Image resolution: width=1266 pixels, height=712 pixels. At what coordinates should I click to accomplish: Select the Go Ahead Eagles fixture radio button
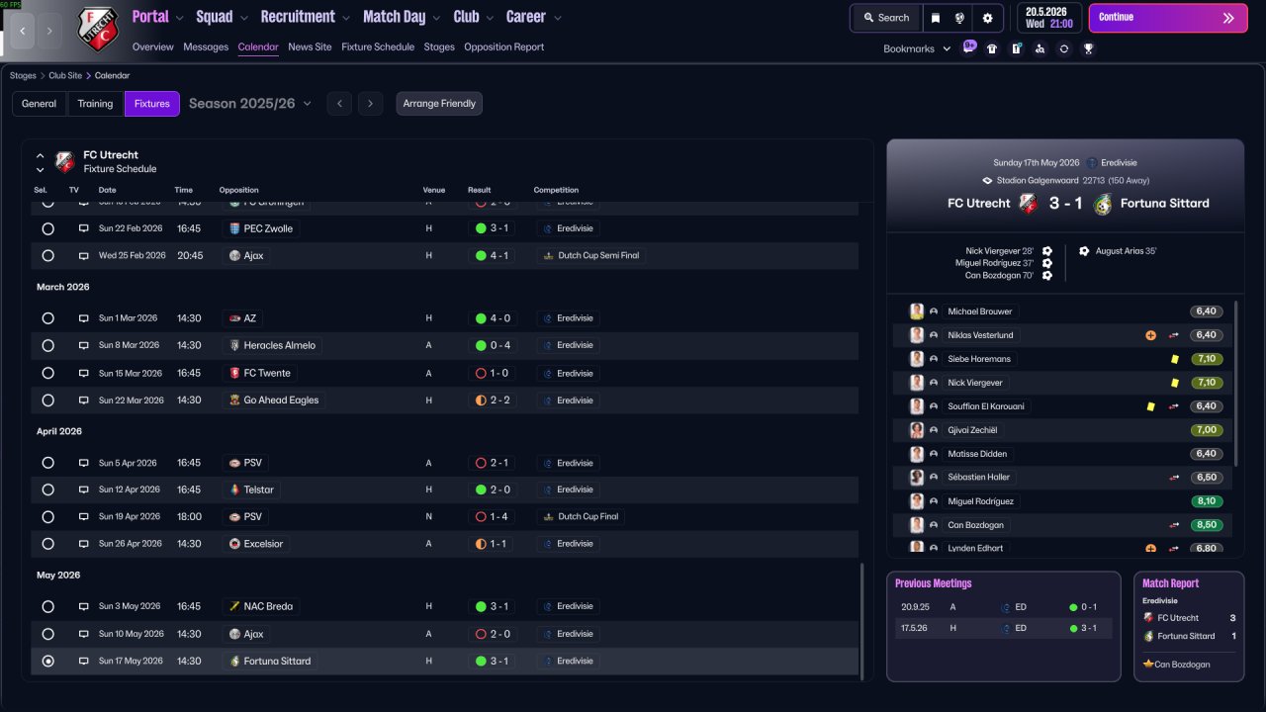[47, 400]
